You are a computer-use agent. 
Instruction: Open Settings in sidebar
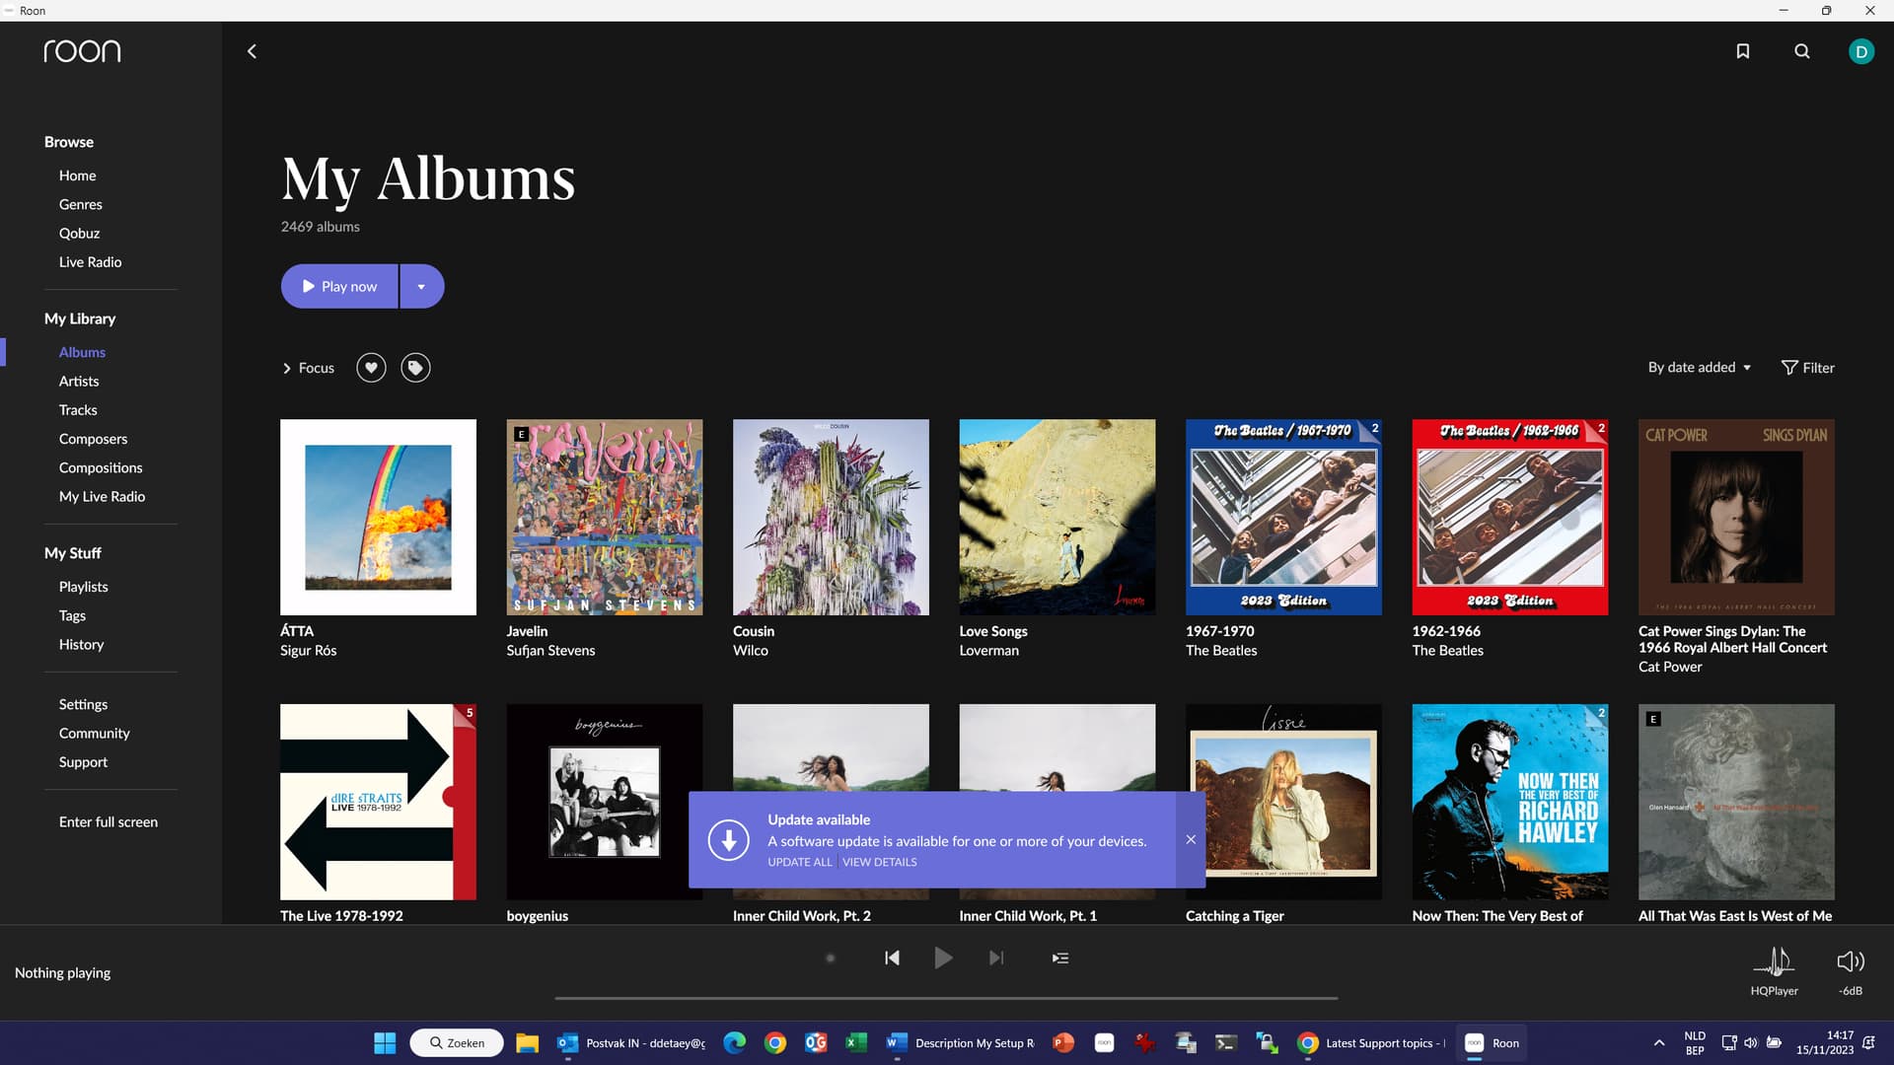(83, 704)
